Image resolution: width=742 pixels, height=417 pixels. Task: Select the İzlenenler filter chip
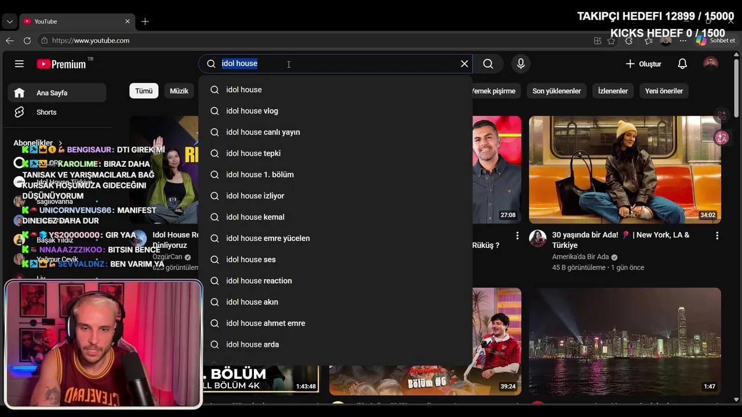tap(613, 91)
